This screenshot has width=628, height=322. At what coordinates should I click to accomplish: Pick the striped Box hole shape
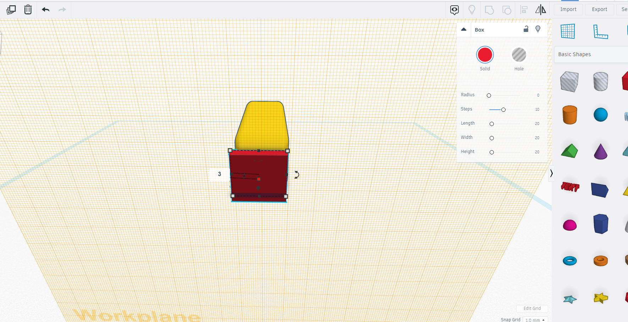[569, 82]
